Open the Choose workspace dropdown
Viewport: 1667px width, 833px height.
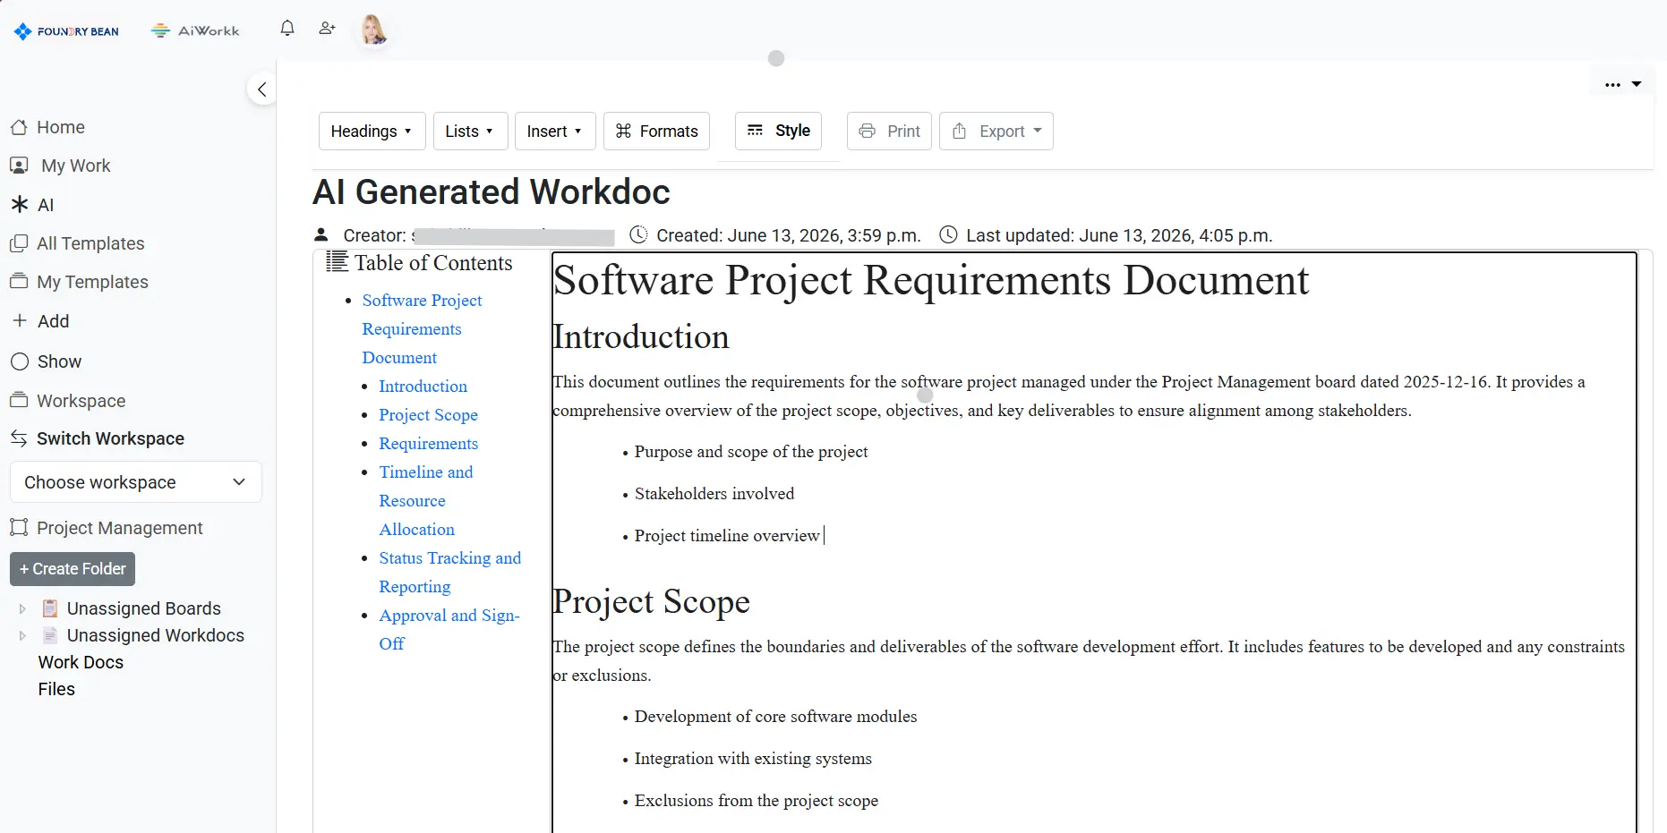tap(136, 482)
